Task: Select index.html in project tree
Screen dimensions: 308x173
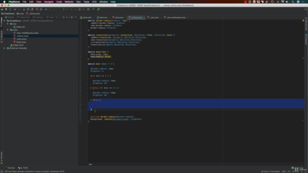Action: coord(17,45)
